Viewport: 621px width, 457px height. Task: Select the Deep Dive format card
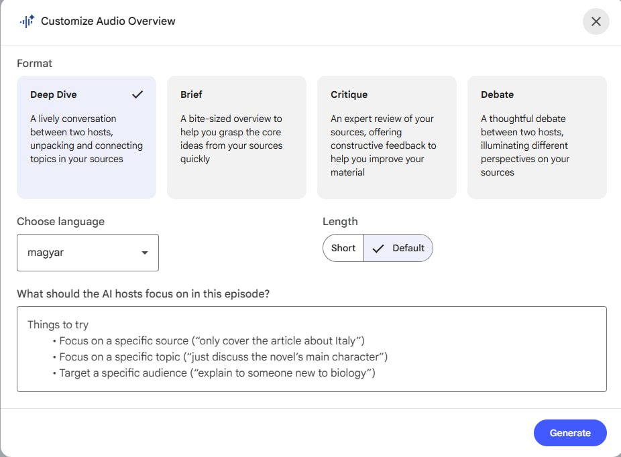(x=87, y=137)
